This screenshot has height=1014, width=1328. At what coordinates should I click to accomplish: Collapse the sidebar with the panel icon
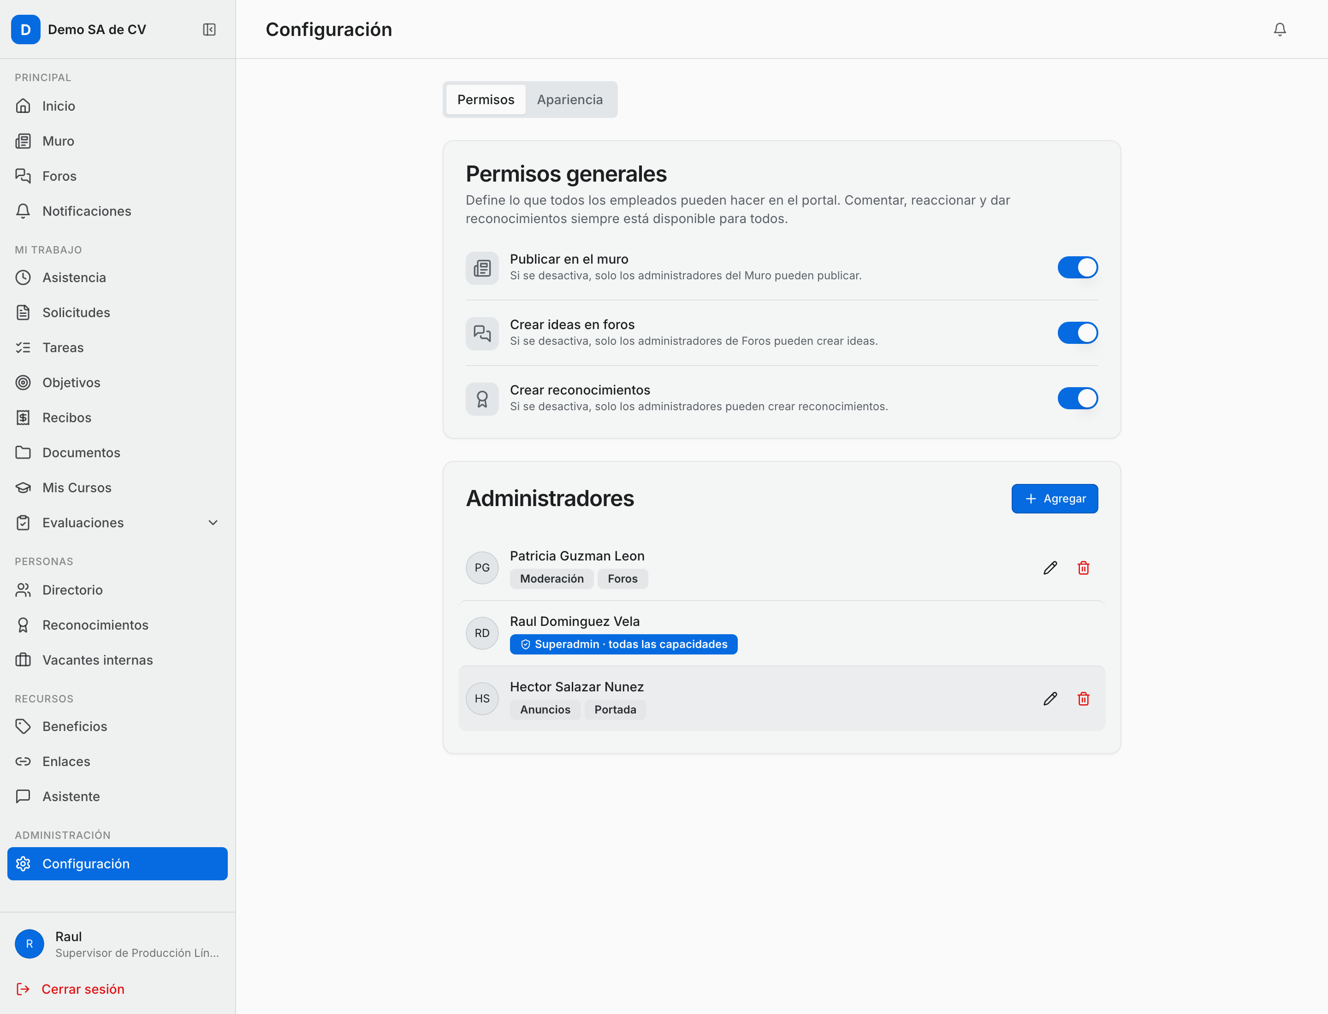click(x=209, y=29)
